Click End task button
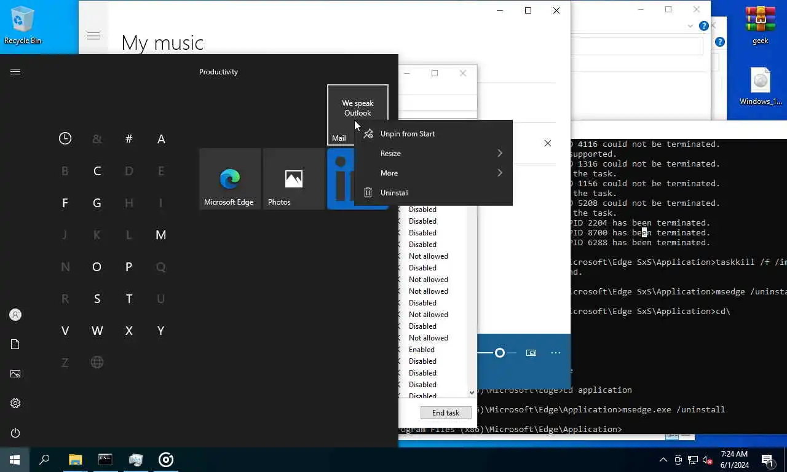Screen dimensions: 787x472 (446, 413)
